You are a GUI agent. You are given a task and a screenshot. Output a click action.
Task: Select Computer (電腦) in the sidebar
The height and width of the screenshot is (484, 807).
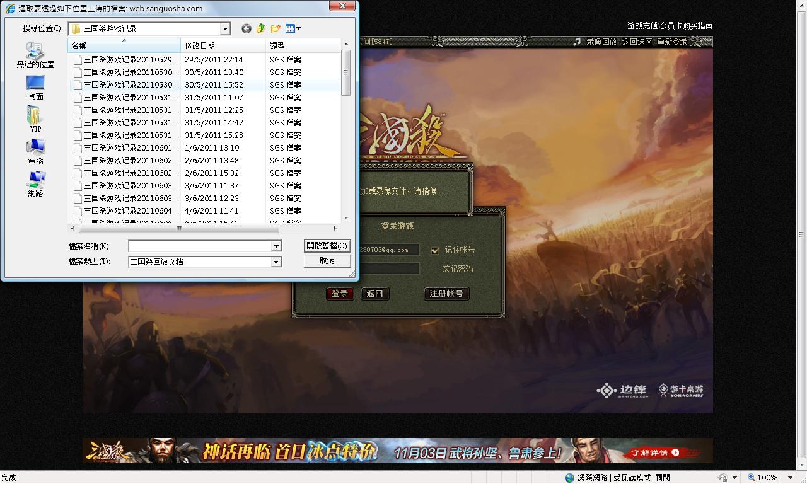coord(35,151)
